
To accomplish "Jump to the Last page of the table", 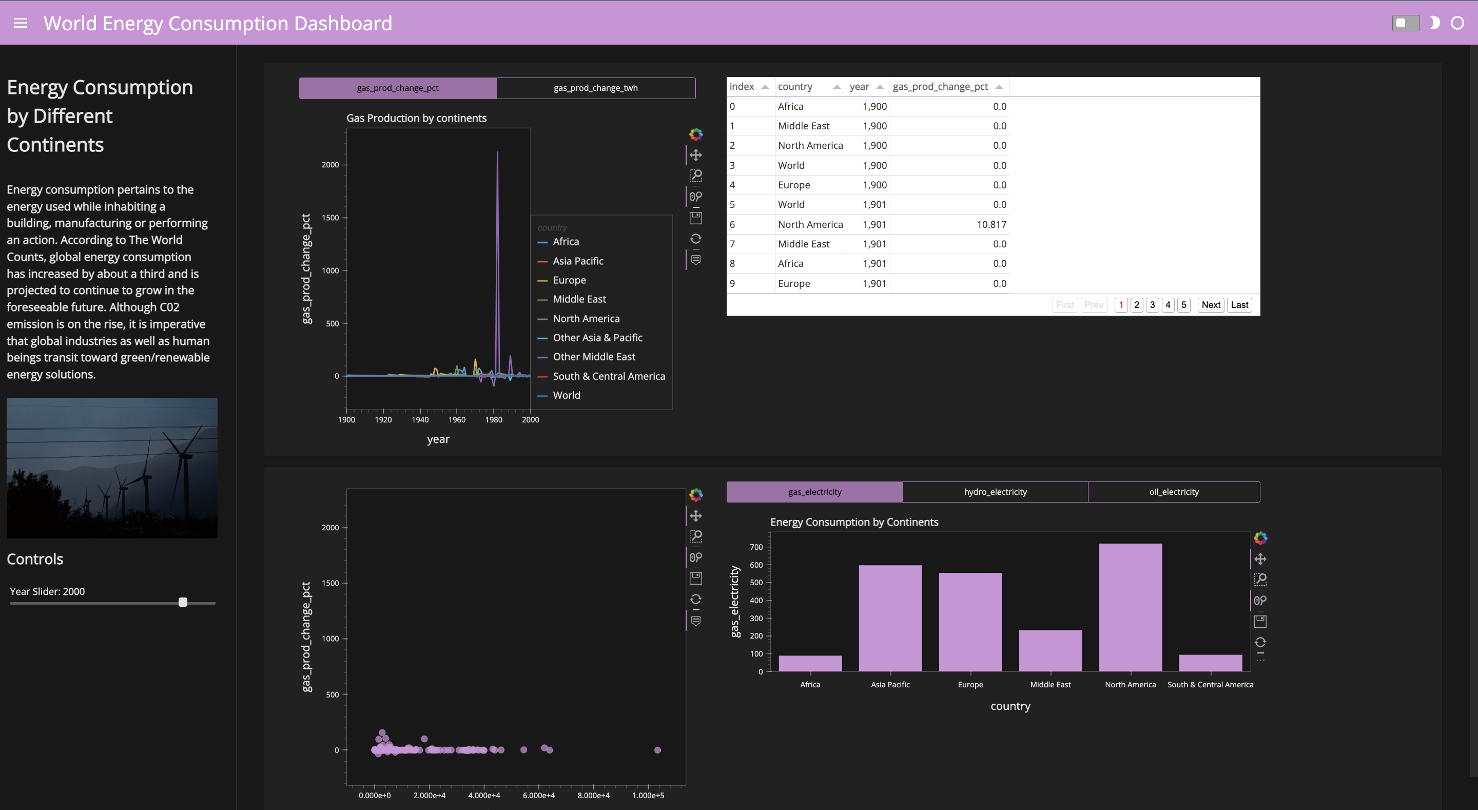I will (x=1239, y=305).
